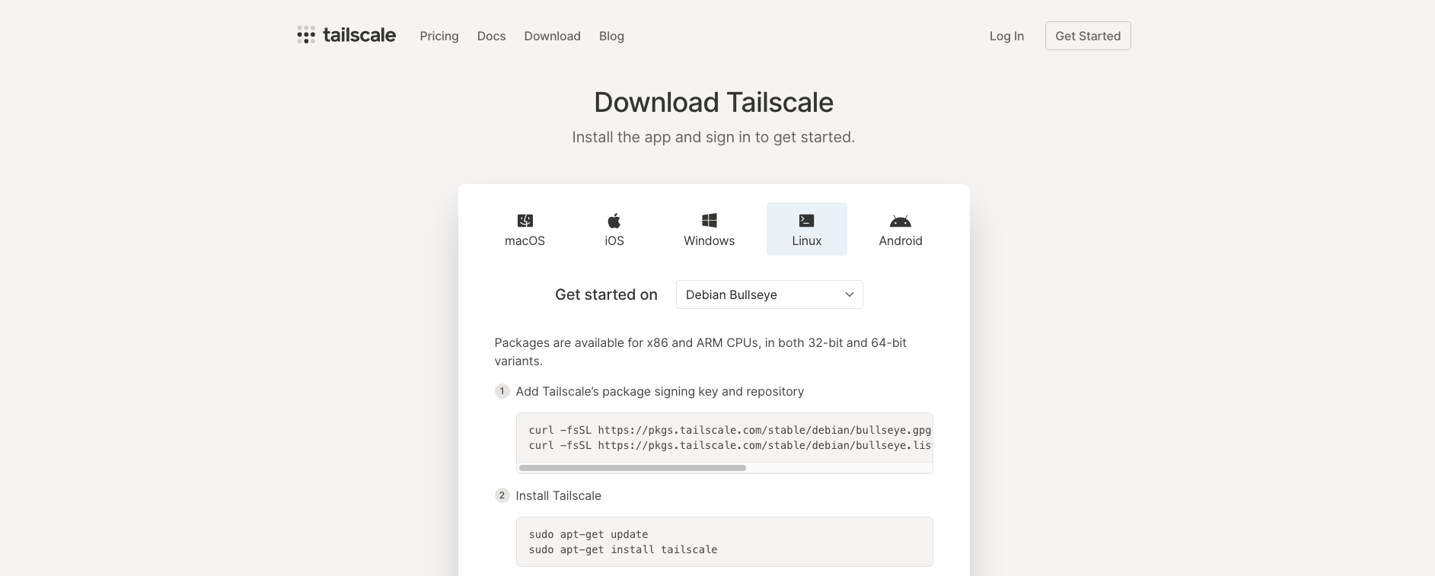Click the Get Started button
This screenshot has height=576, width=1435.
1088,36
